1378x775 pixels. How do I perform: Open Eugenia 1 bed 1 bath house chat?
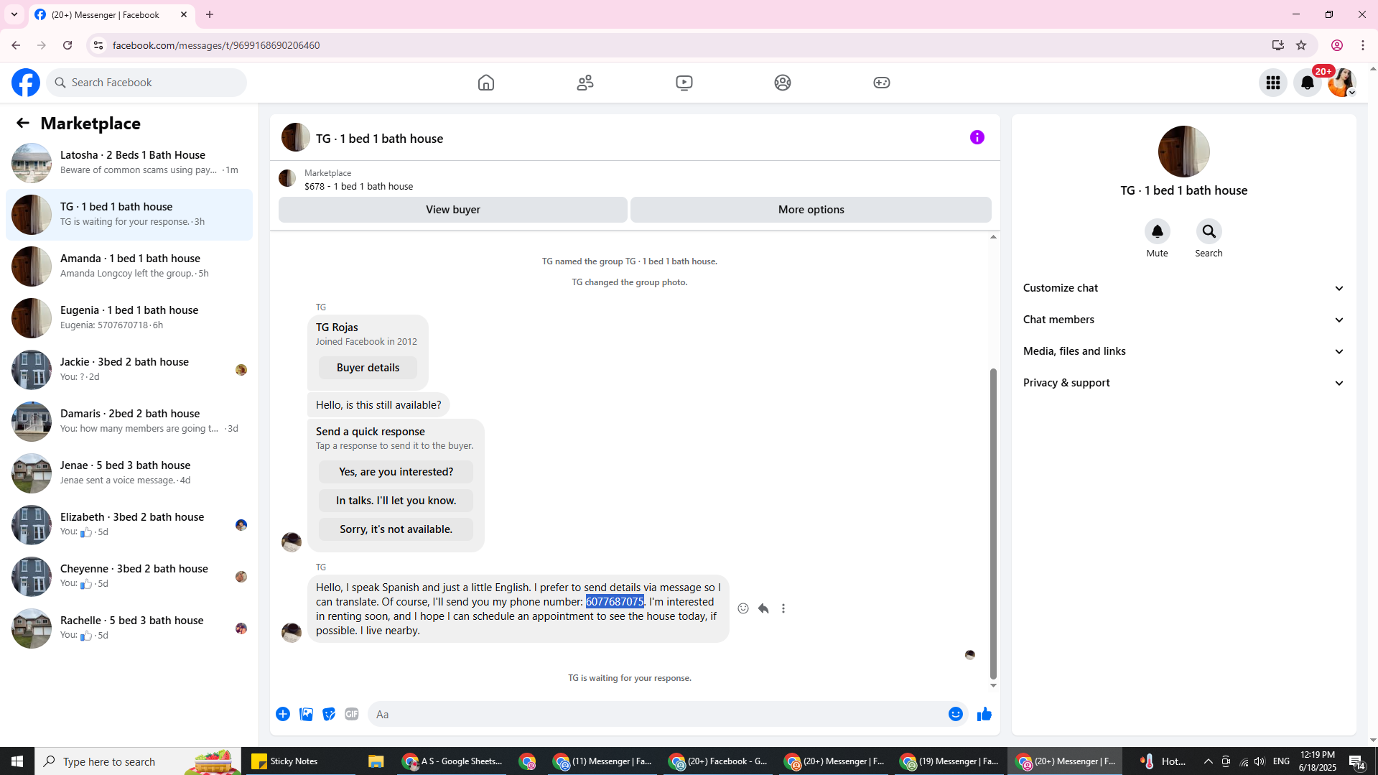point(129,317)
